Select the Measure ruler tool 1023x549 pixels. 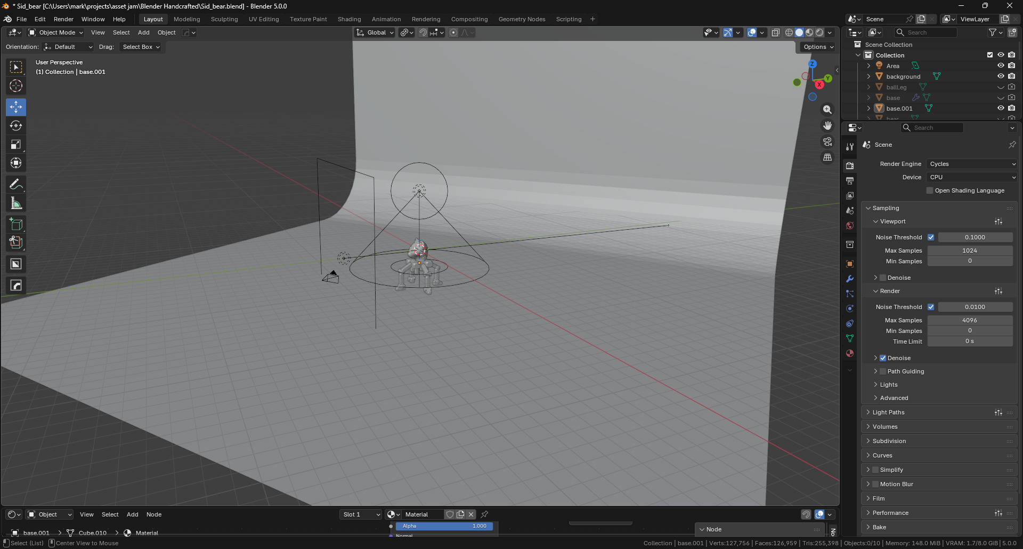click(16, 203)
